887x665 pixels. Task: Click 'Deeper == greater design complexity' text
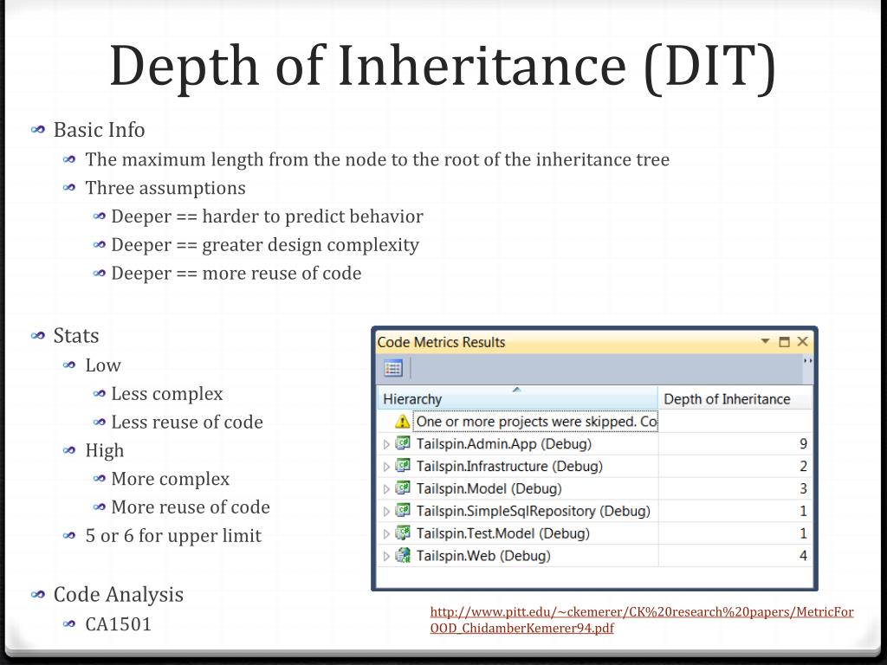click(x=265, y=245)
